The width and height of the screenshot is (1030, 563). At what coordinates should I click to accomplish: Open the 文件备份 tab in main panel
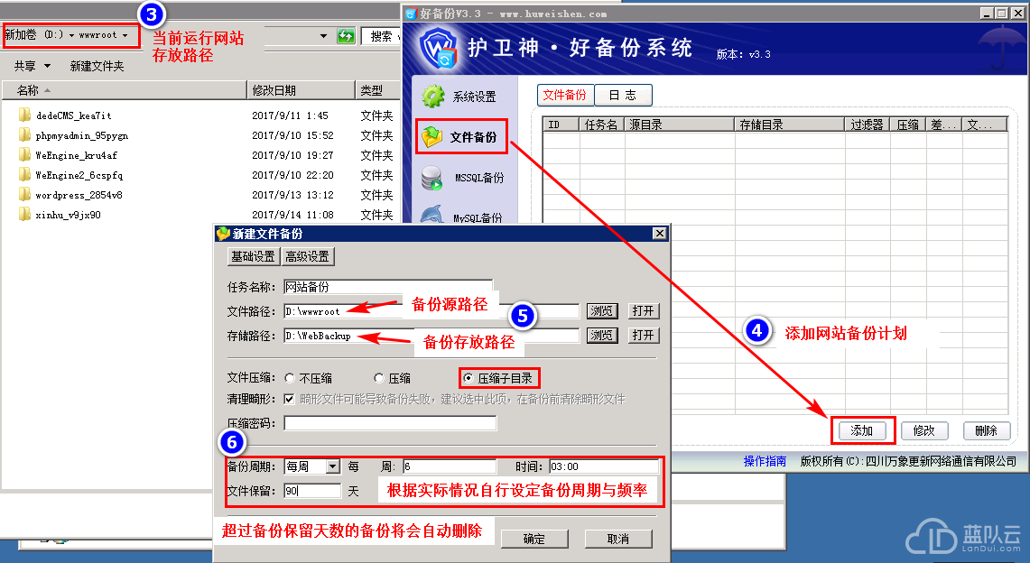[565, 95]
